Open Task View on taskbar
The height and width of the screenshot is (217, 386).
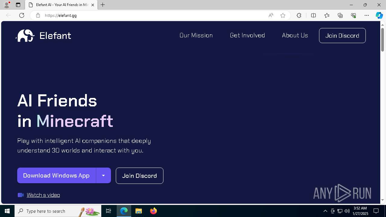(x=109, y=211)
